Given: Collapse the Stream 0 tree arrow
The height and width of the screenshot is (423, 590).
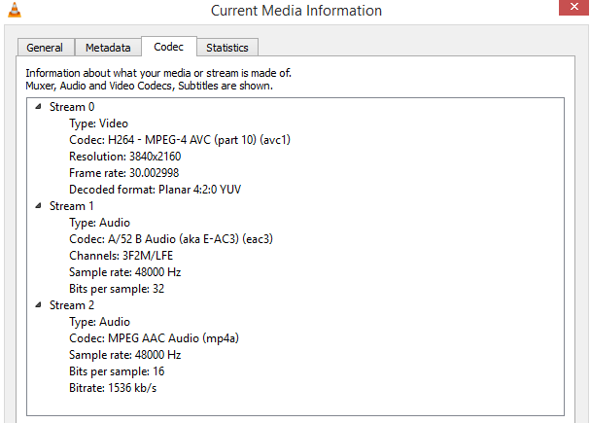Looking at the screenshot, I should 38,107.
